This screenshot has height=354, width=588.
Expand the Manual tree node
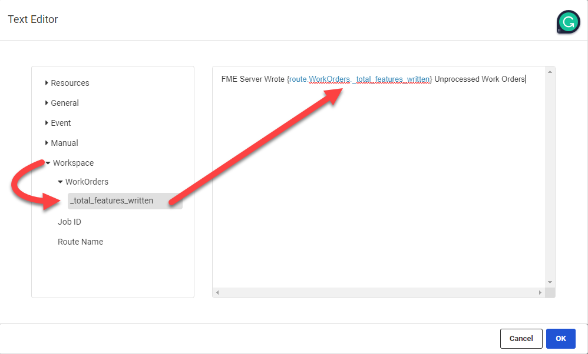click(47, 142)
